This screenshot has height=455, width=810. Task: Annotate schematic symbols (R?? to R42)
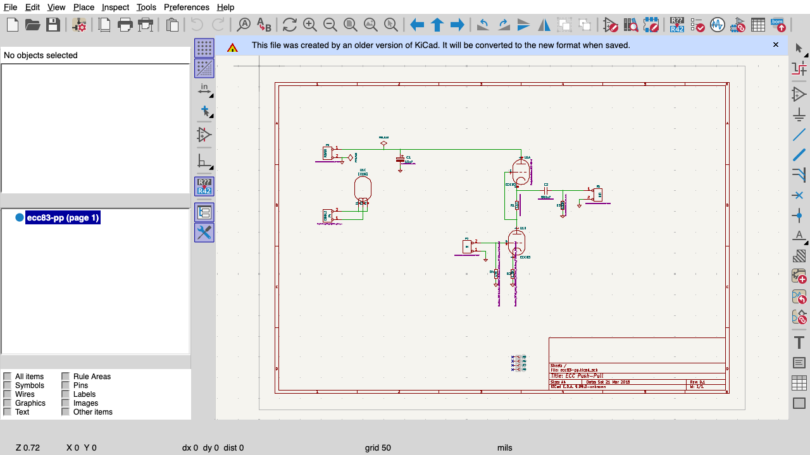677,25
